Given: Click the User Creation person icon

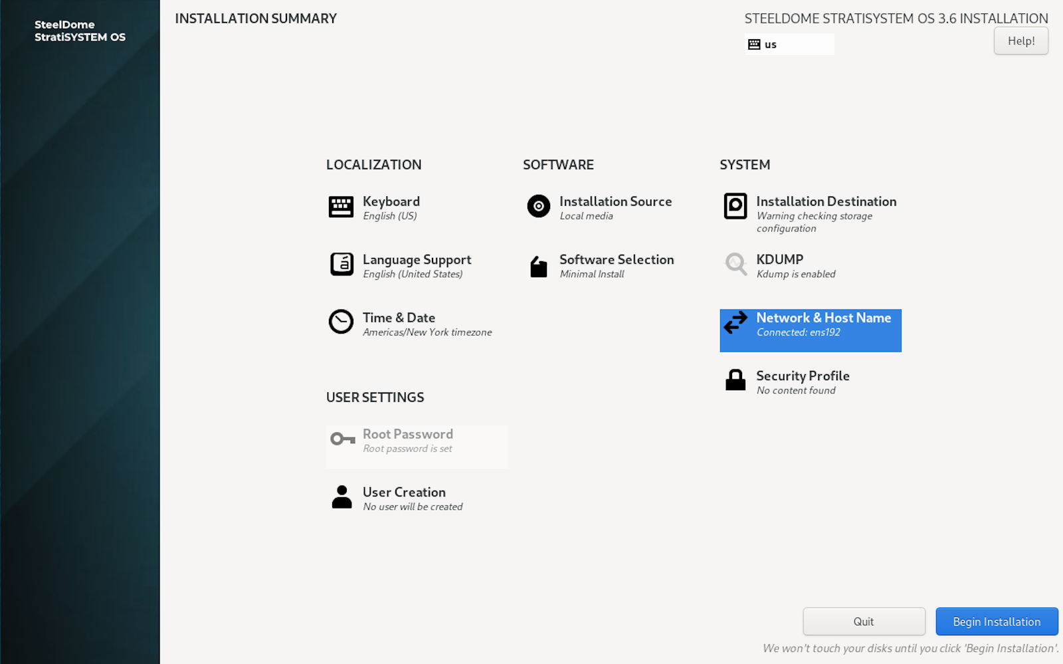Looking at the screenshot, I should pyautogui.click(x=341, y=497).
